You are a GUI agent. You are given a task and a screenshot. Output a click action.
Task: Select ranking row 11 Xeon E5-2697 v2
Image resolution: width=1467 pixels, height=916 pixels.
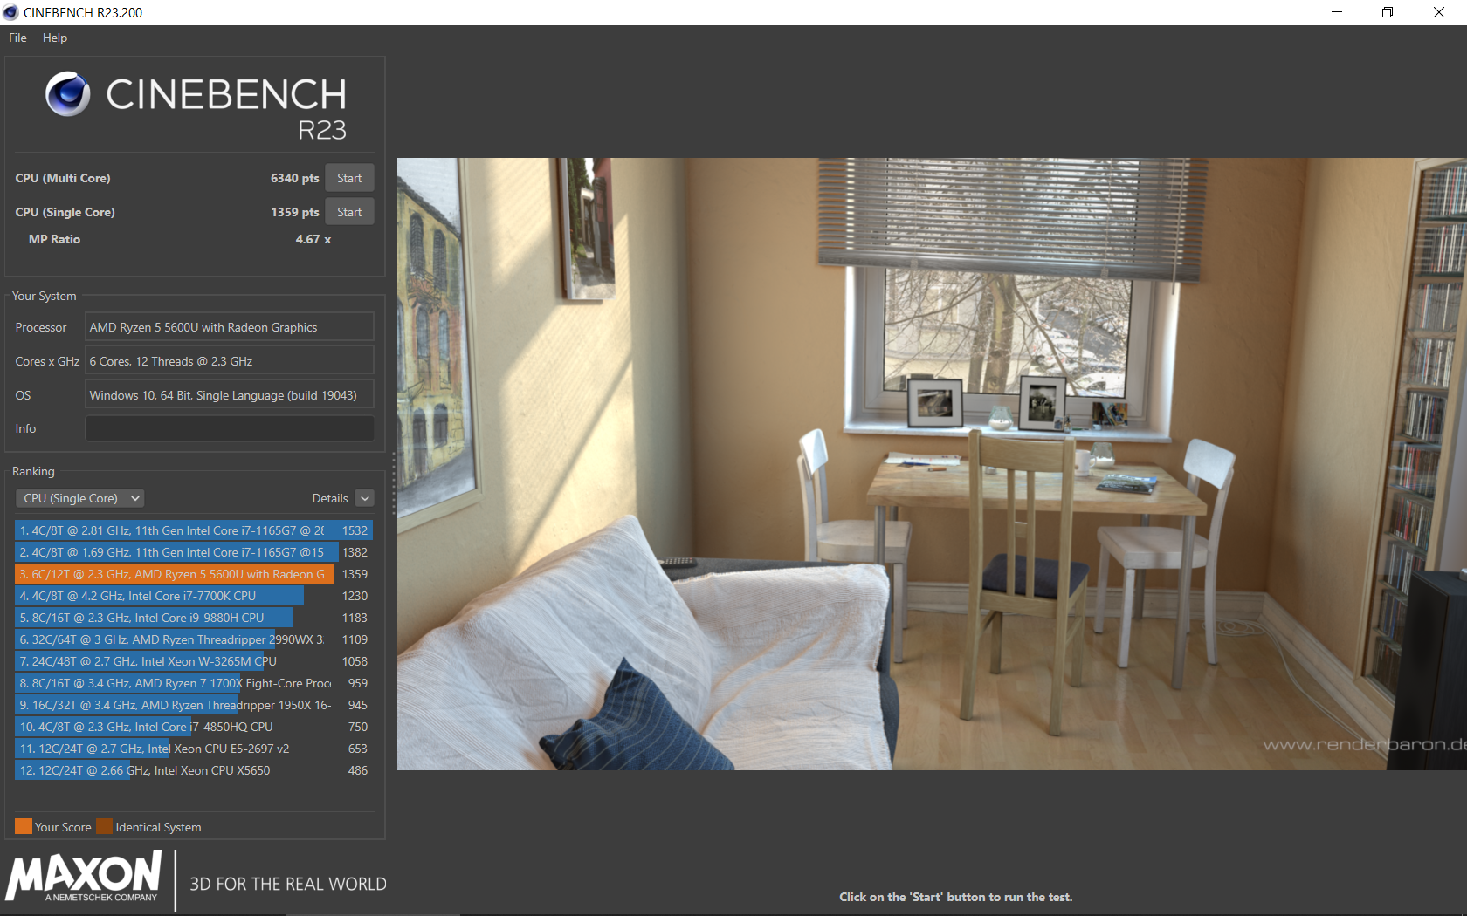tap(194, 749)
